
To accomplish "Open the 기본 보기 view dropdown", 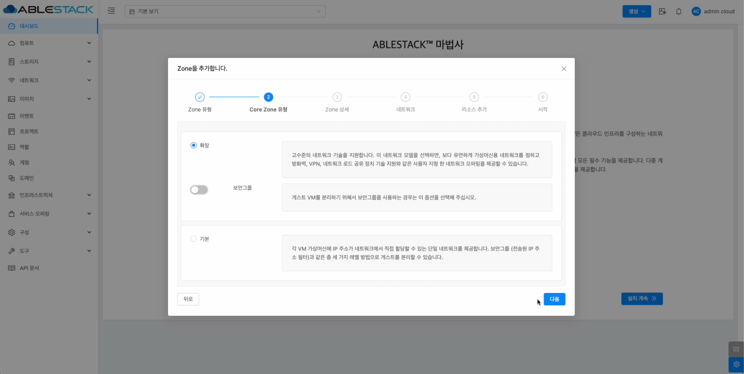I will point(225,12).
